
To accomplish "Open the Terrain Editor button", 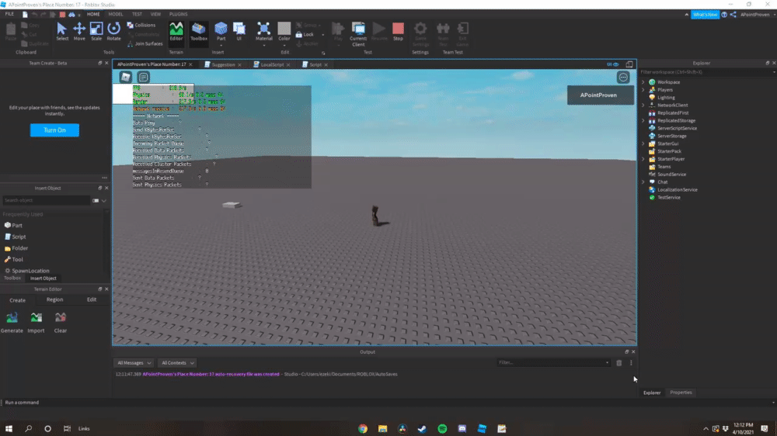I will point(176,31).
